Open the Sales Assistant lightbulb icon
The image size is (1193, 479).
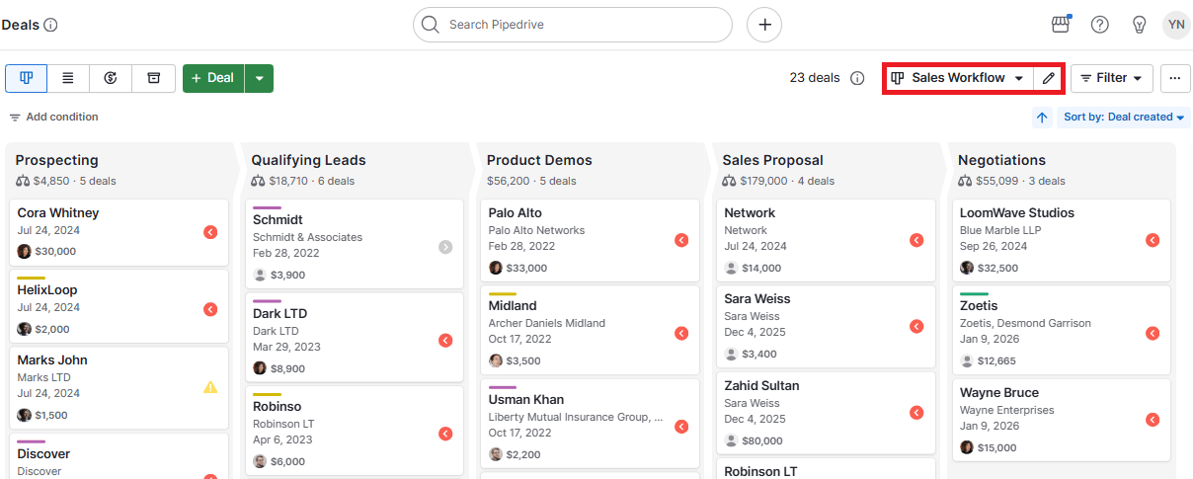click(x=1139, y=25)
